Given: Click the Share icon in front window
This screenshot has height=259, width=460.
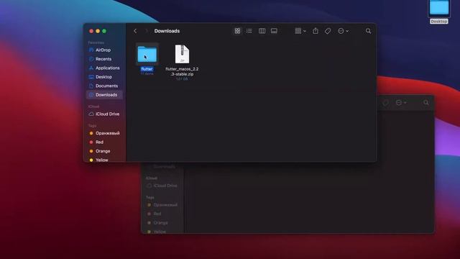Looking at the screenshot, I should [x=316, y=31].
